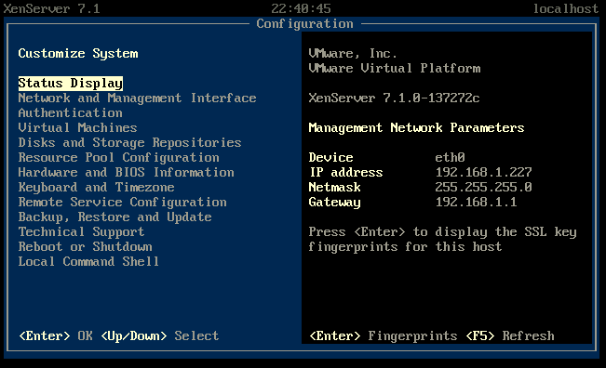Click the <Enter> OK hint
The width and height of the screenshot is (606, 368).
[56, 336]
